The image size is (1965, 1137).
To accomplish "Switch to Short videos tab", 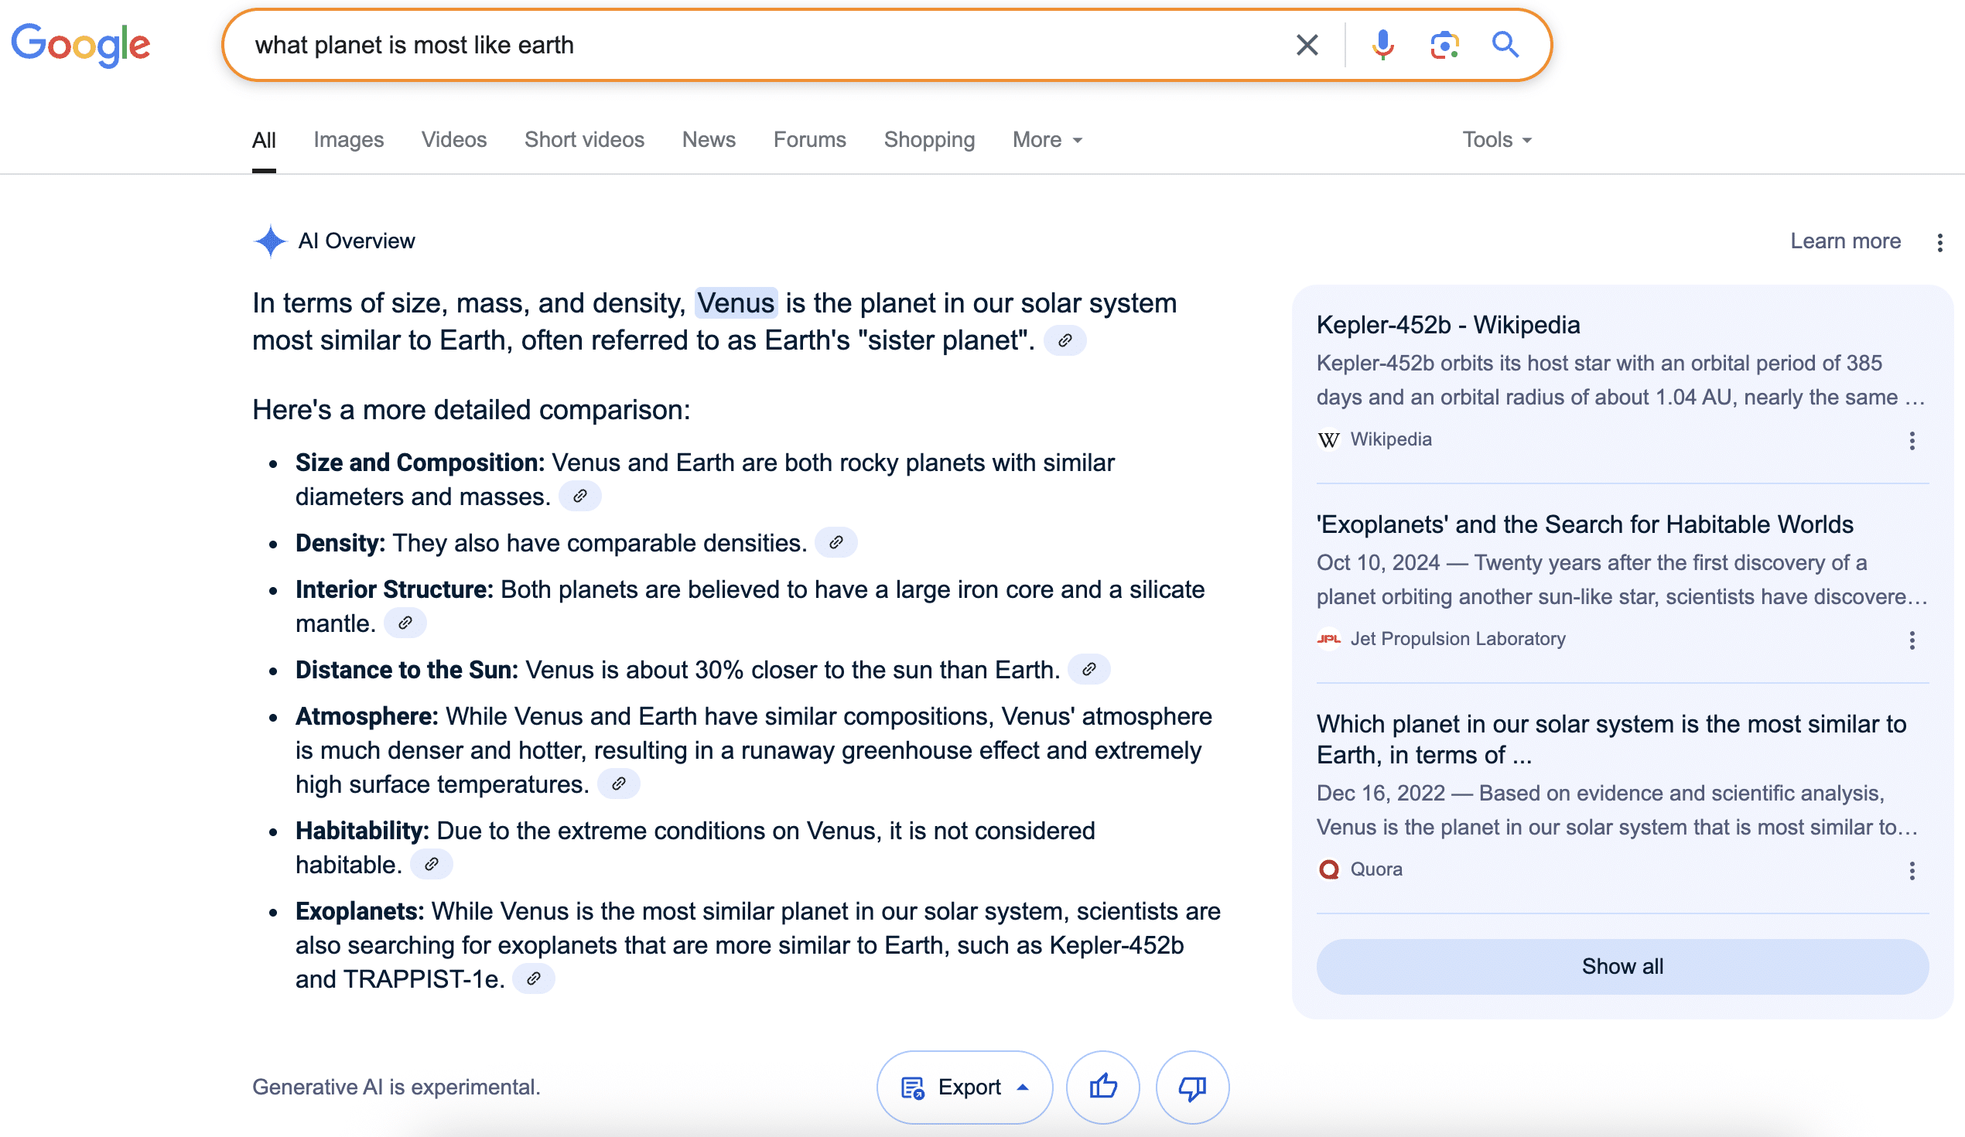I will tap(584, 140).
